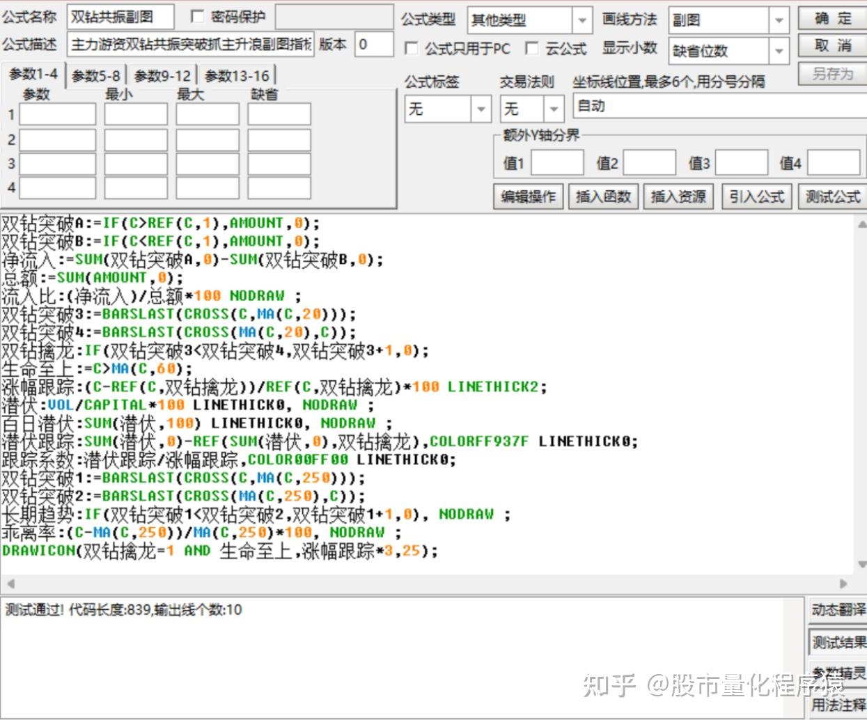867x720 pixels.
Task: Click the 取消 button
Action: click(832, 46)
